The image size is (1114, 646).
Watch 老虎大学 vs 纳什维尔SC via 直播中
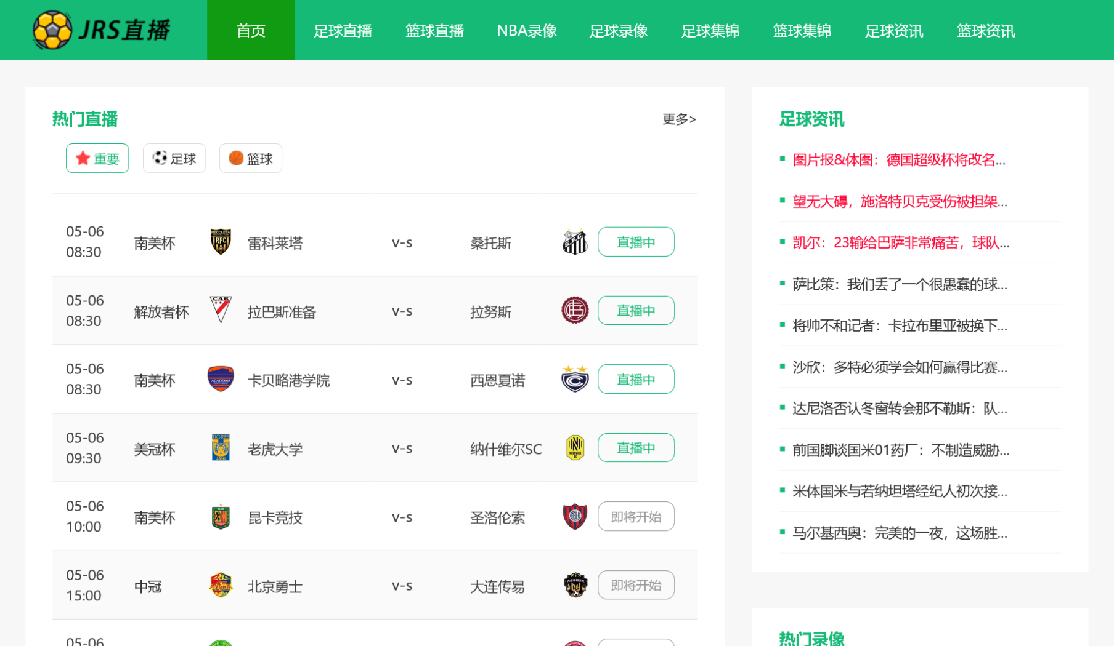(x=636, y=447)
